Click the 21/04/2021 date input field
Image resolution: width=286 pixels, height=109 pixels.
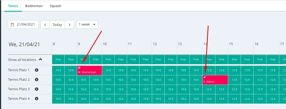coord(26,24)
